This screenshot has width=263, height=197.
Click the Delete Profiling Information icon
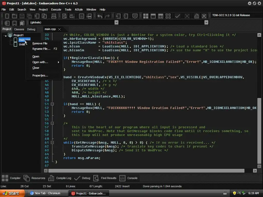point(204,16)
